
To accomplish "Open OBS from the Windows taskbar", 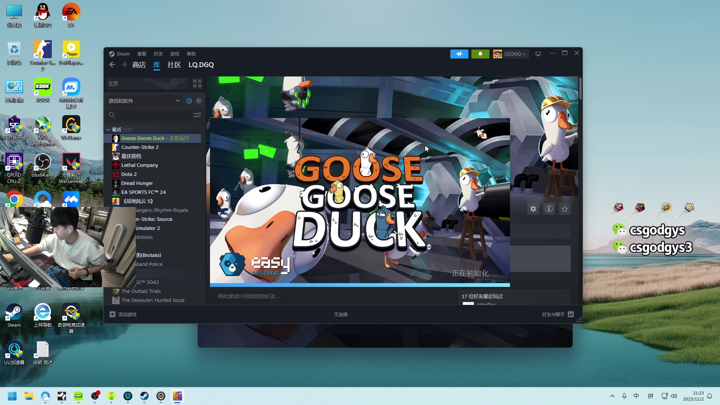I will click(x=95, y=396).
